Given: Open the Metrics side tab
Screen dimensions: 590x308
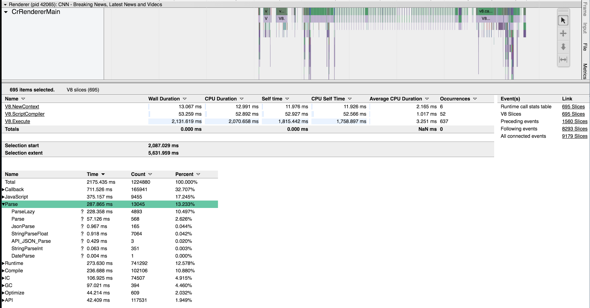Looking at the screenshot, I should click(x=585, y=71).
